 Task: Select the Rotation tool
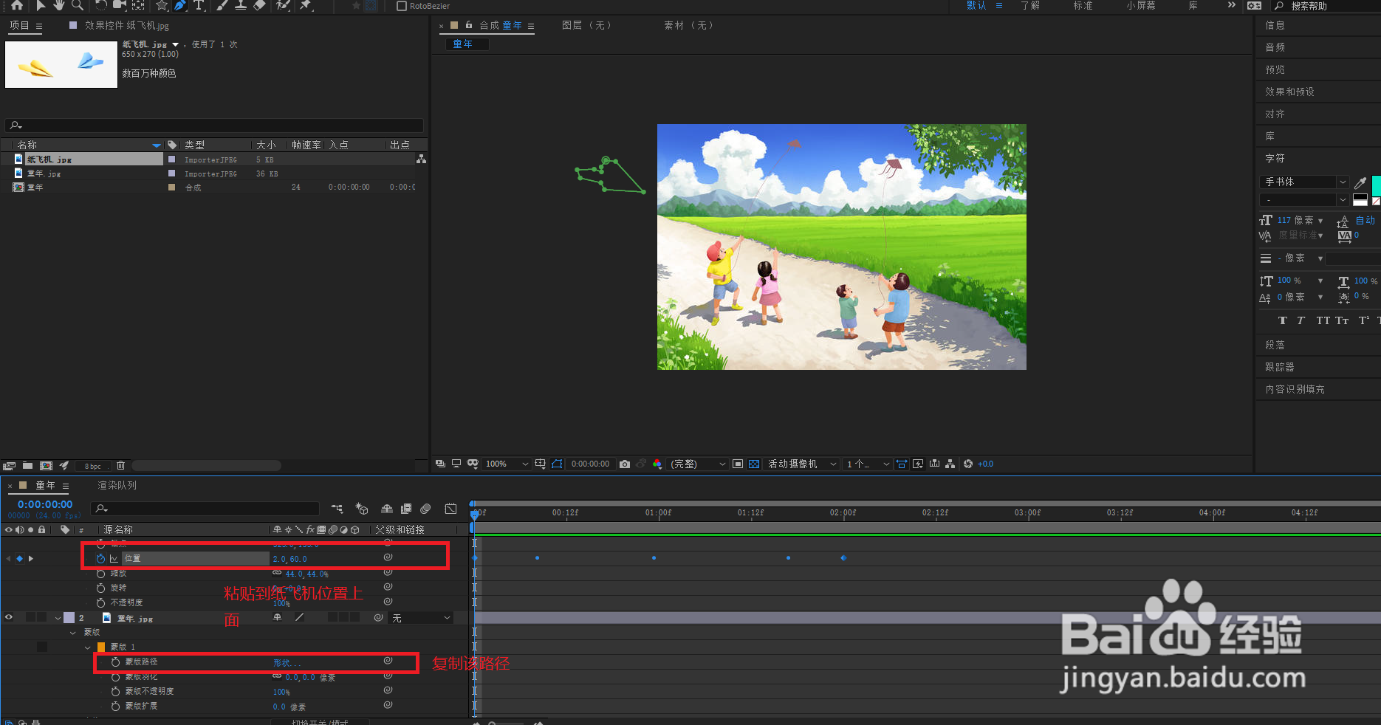point(101,5)
